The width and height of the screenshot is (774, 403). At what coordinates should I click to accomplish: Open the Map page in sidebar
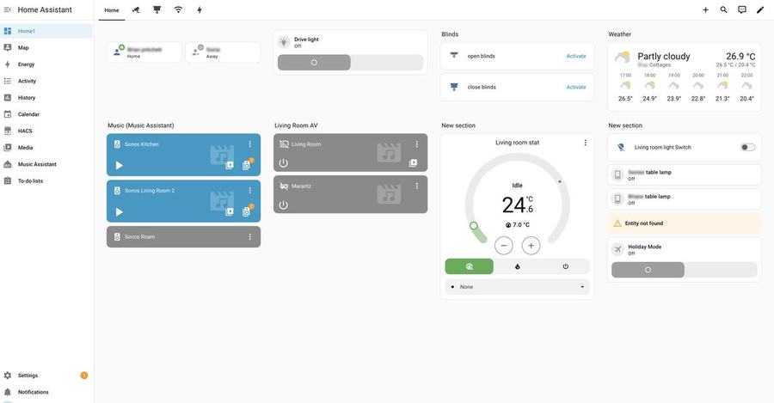tap(46, 48)
